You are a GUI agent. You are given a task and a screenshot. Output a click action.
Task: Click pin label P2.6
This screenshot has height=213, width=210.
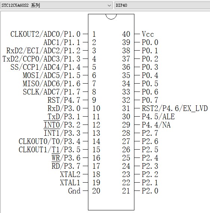pyautogui.click(x=150, y=141)
